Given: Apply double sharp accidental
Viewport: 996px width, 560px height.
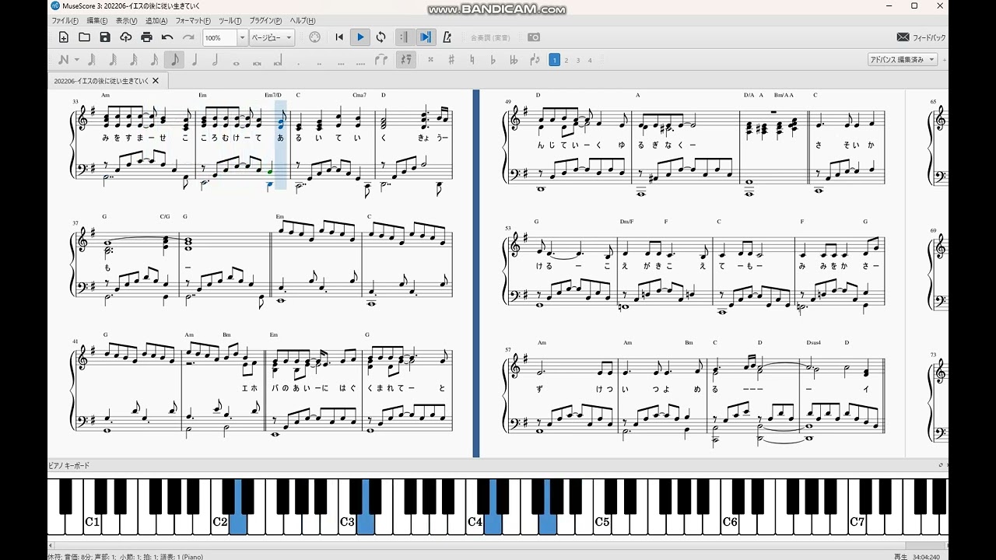Looking at the screenshot, I should pyautogui.click(x=430, y=60).
